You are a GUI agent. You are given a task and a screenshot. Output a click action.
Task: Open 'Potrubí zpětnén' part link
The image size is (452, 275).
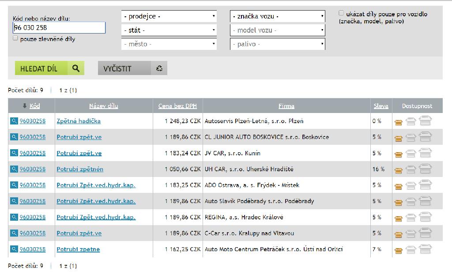click(x=80, y=169)
